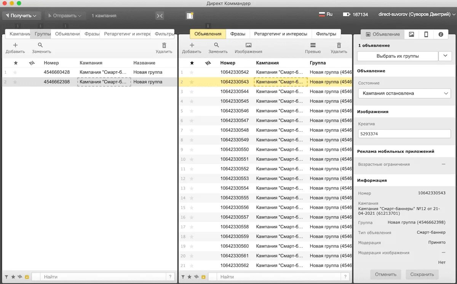Image resolution: width=457 pixels, height=284 pixels.
Task: Open Объявления tab in left panel
Action: 66,34
